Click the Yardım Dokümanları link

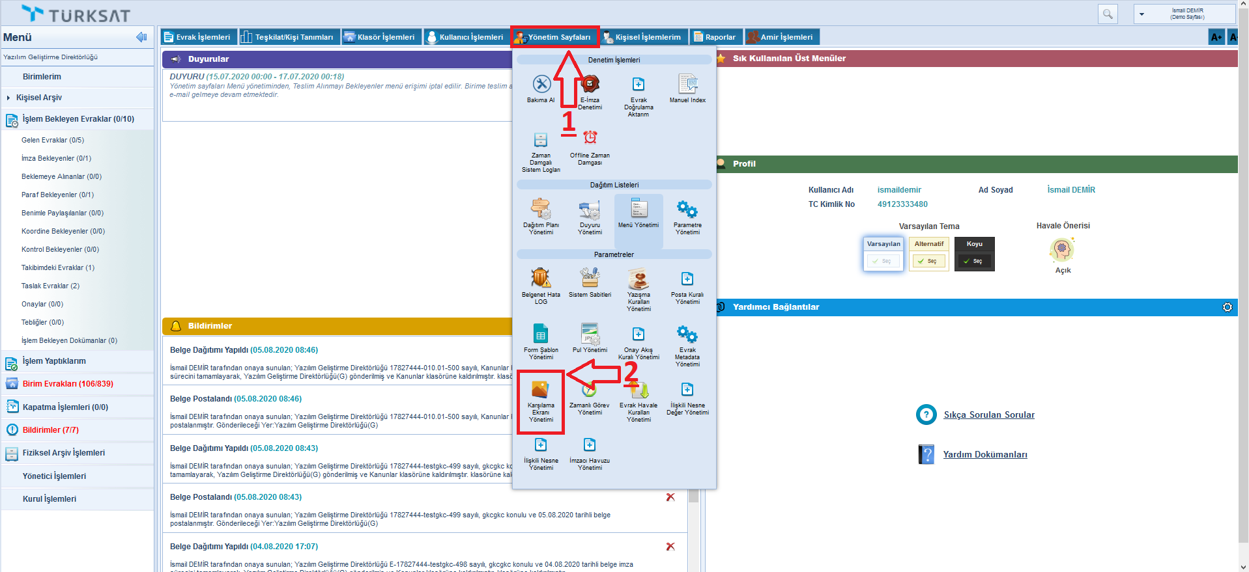(984, 454)
